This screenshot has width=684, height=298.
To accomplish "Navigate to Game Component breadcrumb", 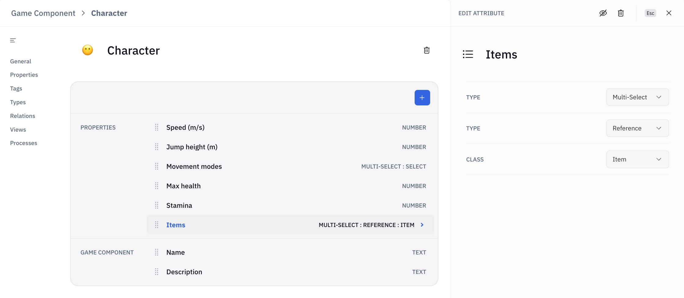I will [43, 13].
